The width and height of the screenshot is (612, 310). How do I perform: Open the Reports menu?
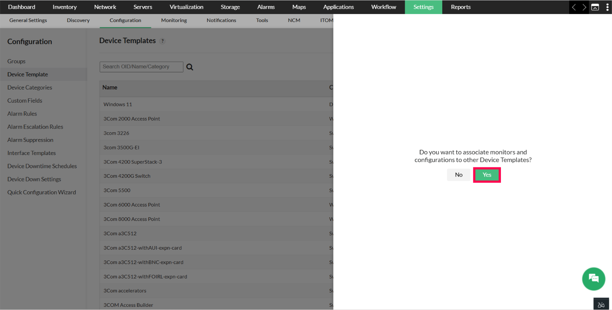coord(461,7)
